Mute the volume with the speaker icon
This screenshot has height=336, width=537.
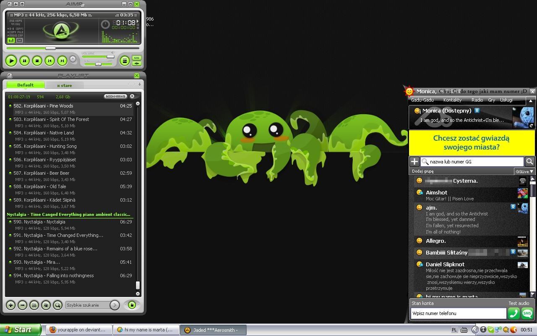[113, 53]
